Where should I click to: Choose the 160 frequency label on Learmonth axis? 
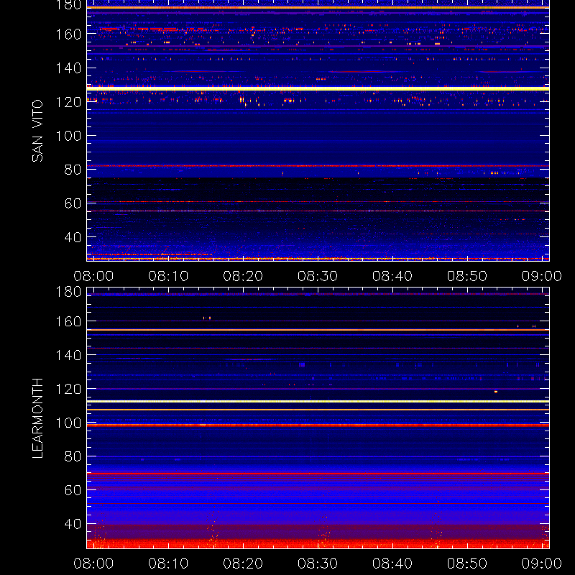[68, 321]
